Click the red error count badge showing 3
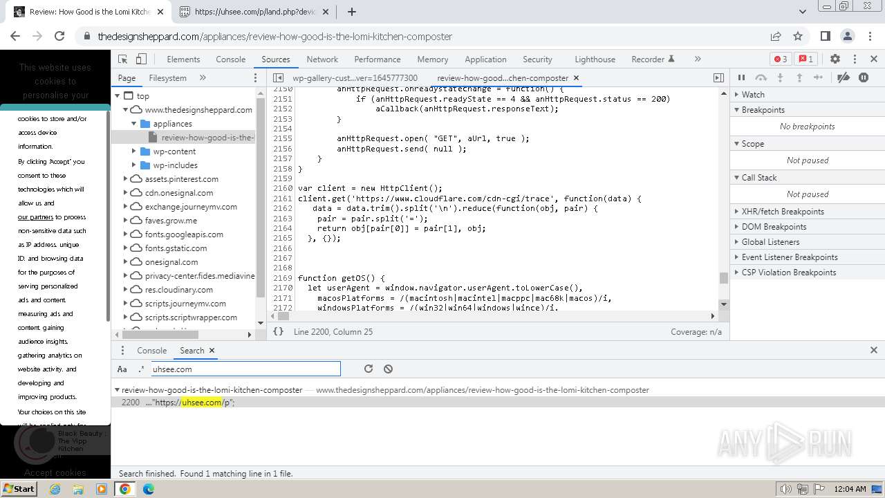The height and width of the screenshot is (498, 885). (x=781, y=59)
